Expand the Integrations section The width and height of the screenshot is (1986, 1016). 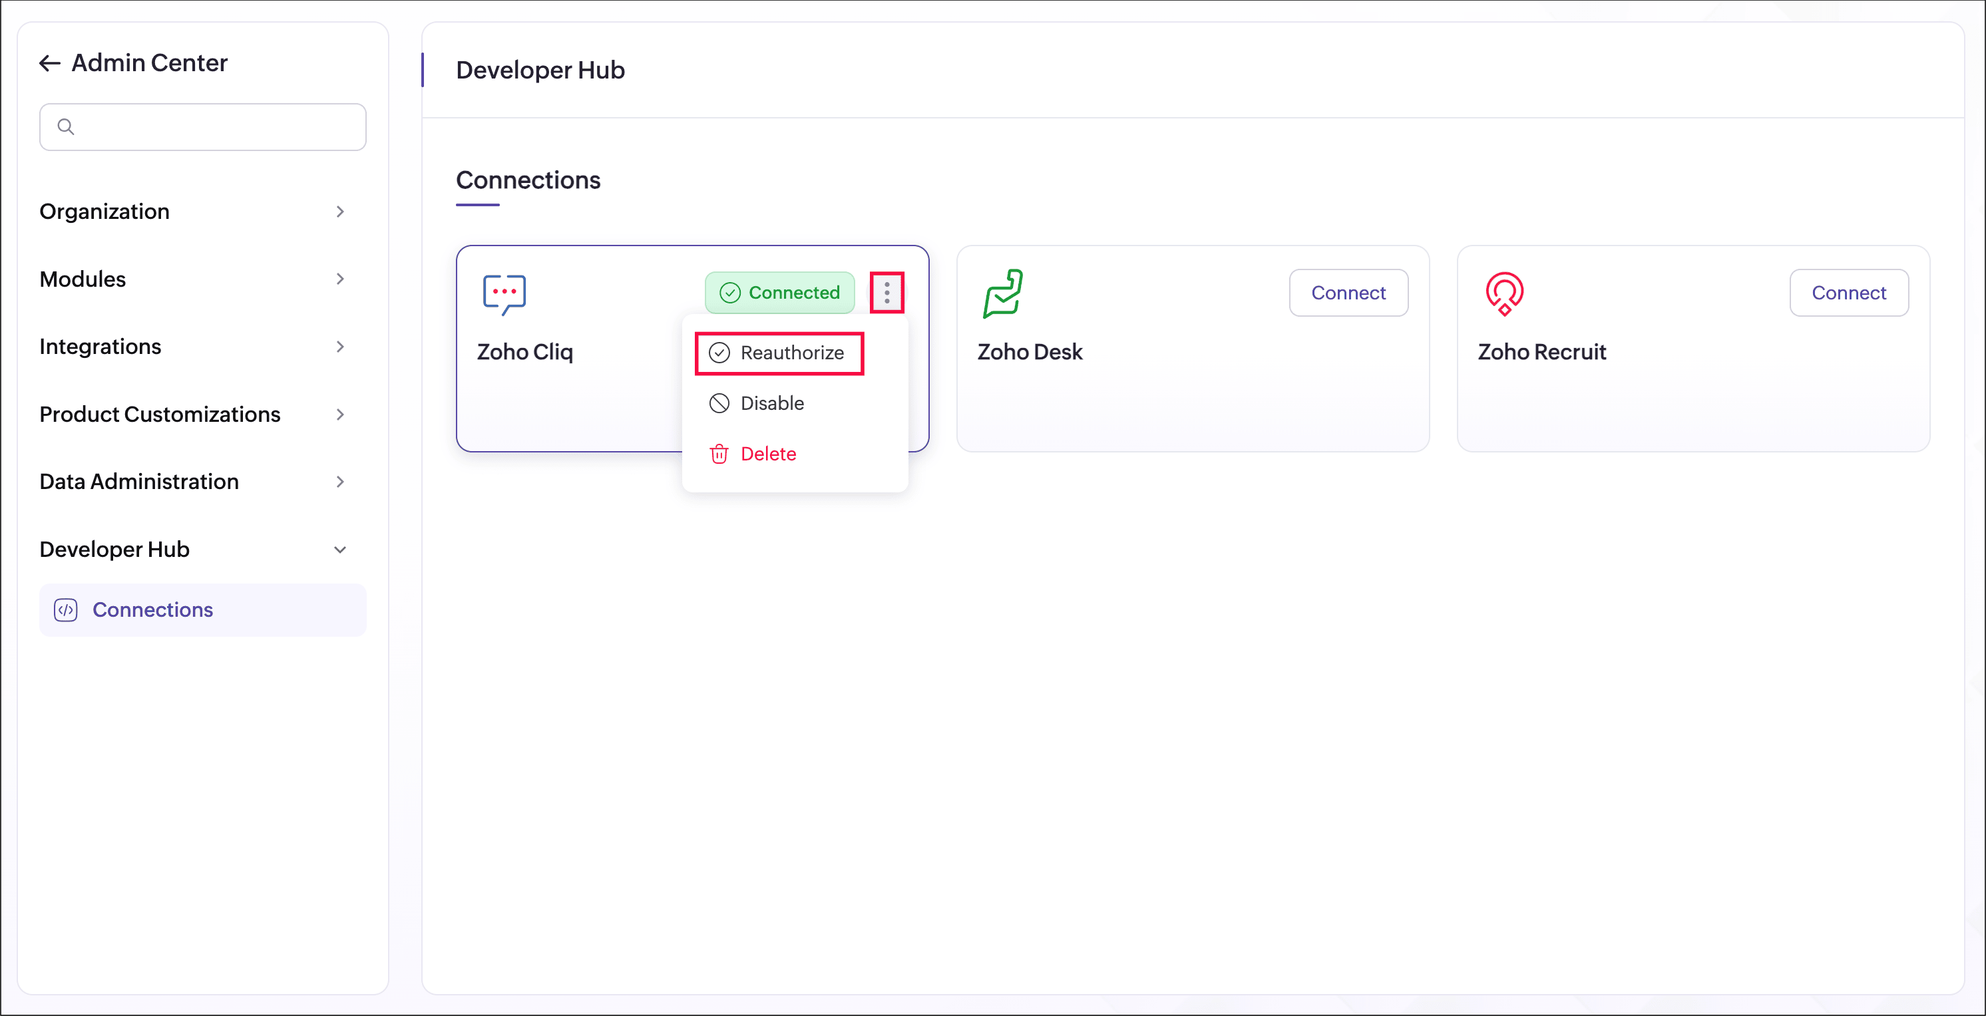tap(340, 347)
